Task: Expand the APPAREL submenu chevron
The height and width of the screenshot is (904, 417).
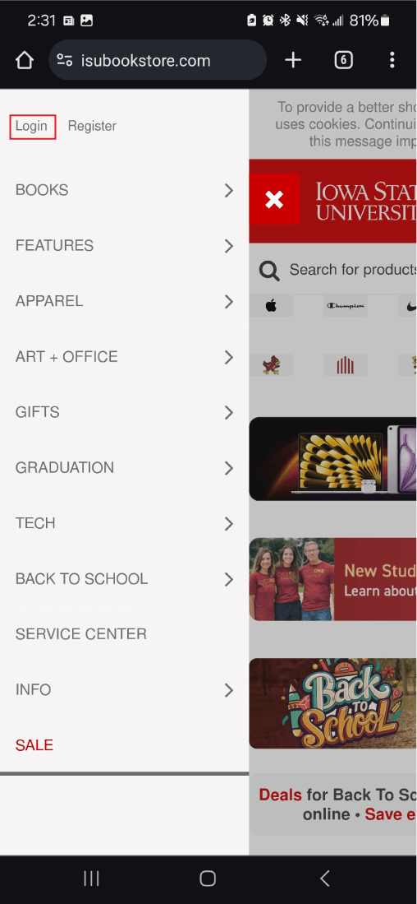Action: click(229, 302)
